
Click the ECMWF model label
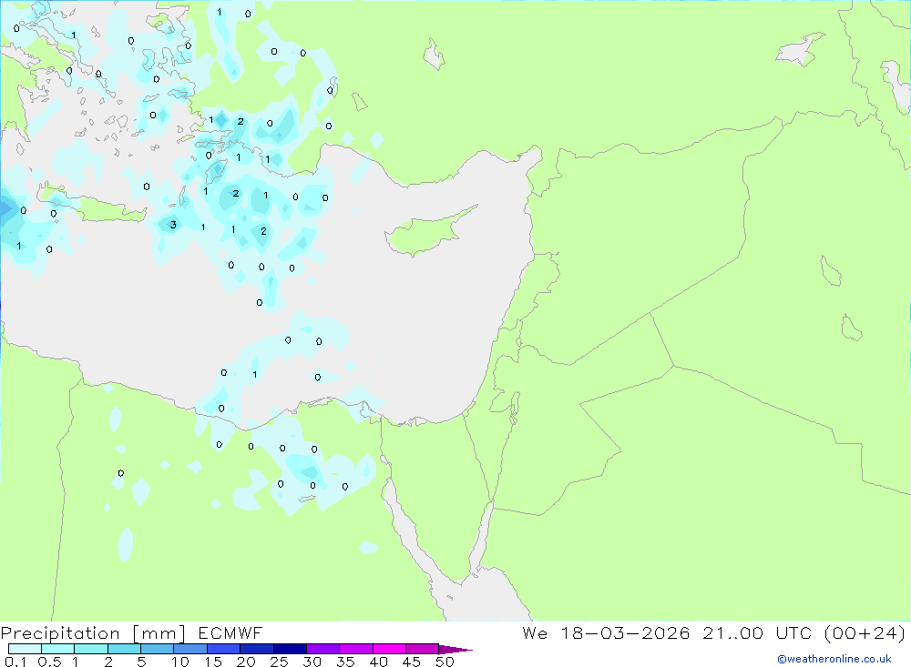(x=230, y=633)
